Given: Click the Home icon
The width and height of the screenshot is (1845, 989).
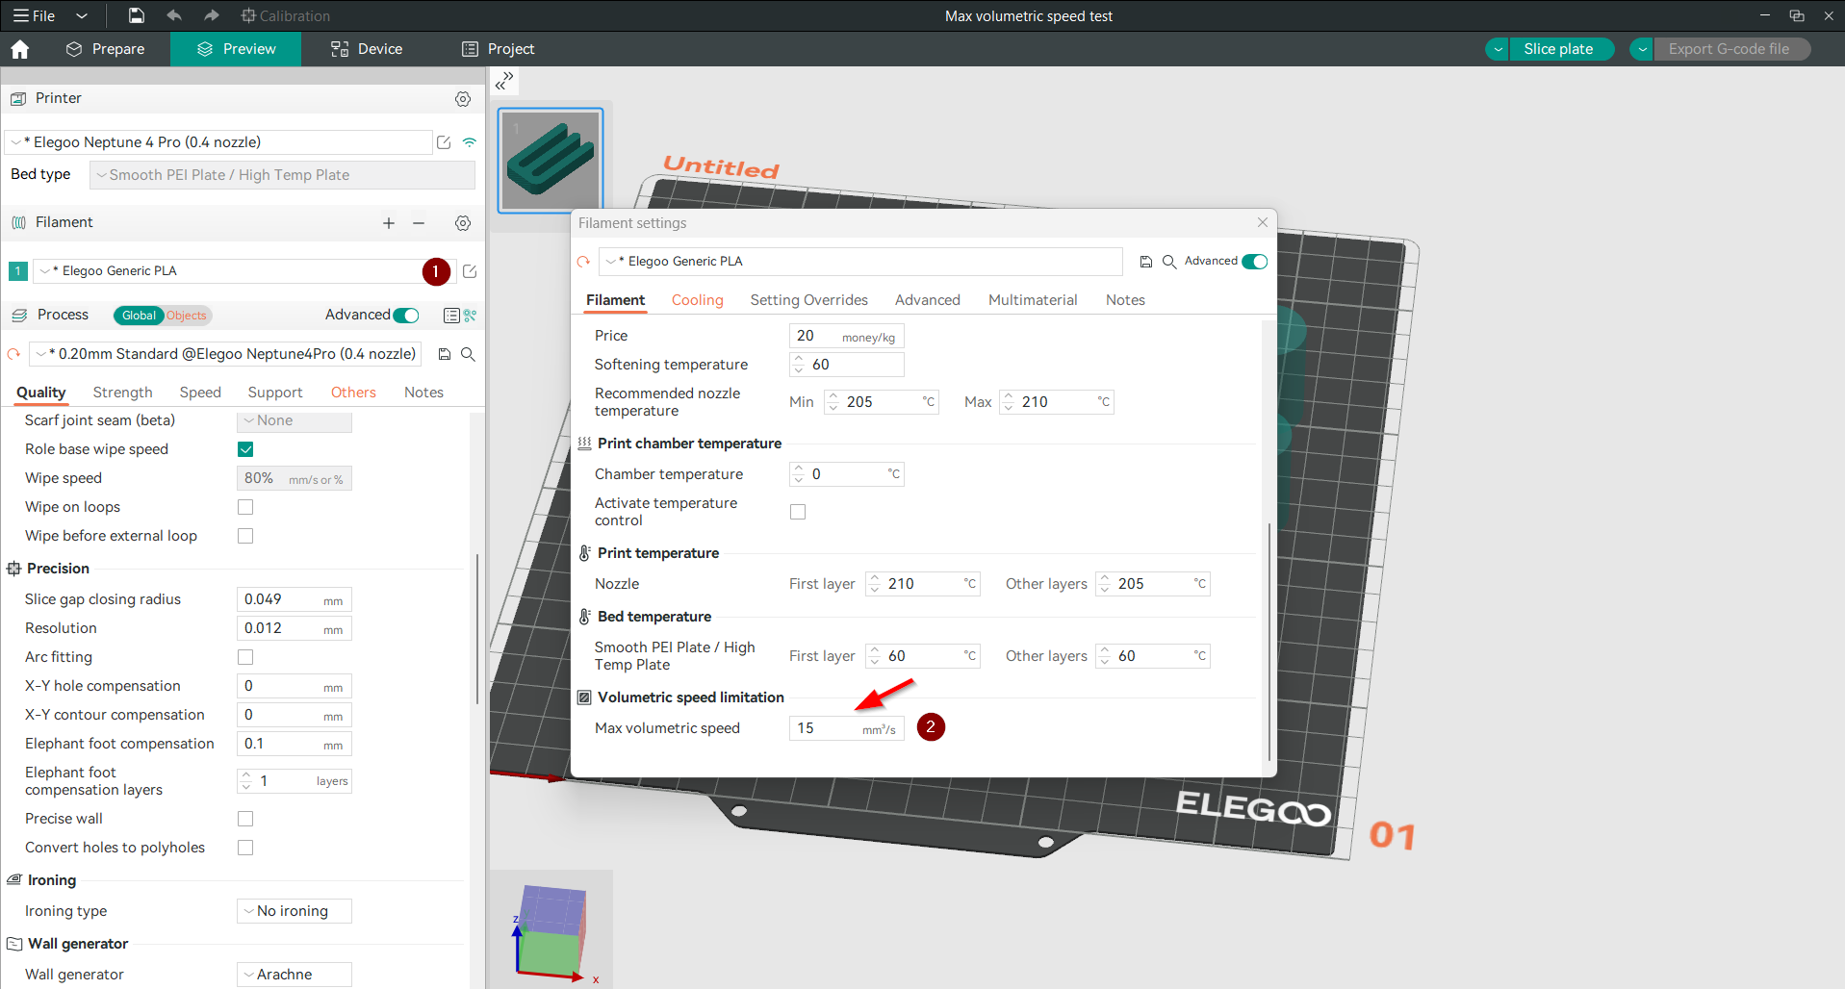Looking at the screenshot, I should click(20, 49).
